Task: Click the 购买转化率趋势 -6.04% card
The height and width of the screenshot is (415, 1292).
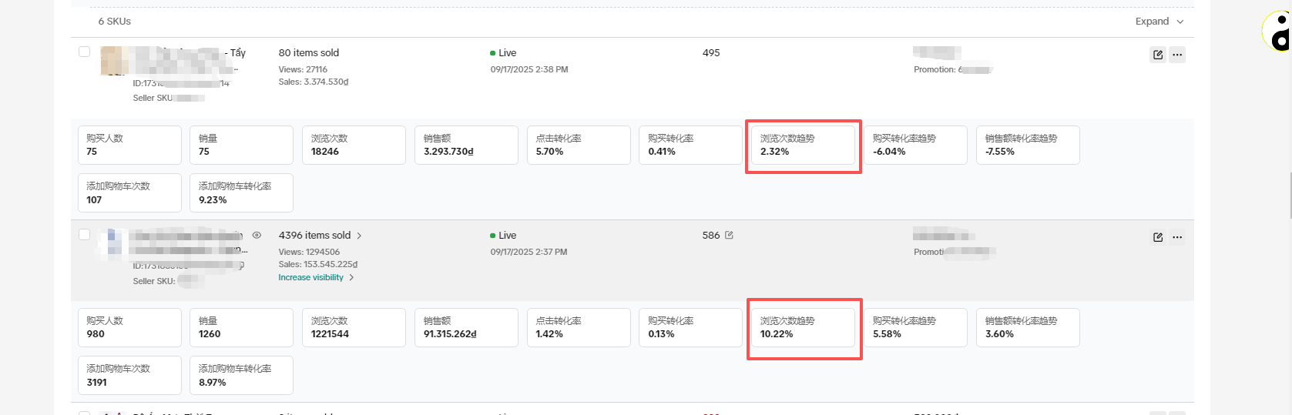Action: click(x=915, y=146)
